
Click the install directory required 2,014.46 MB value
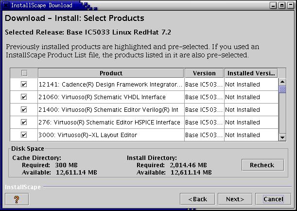tap(188, 165)
